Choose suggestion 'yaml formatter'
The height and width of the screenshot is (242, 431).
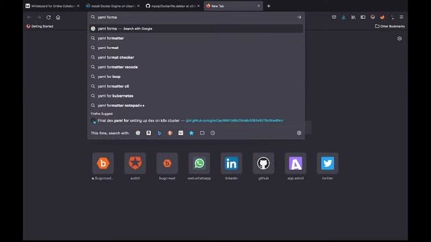click(x=196, y=38)
